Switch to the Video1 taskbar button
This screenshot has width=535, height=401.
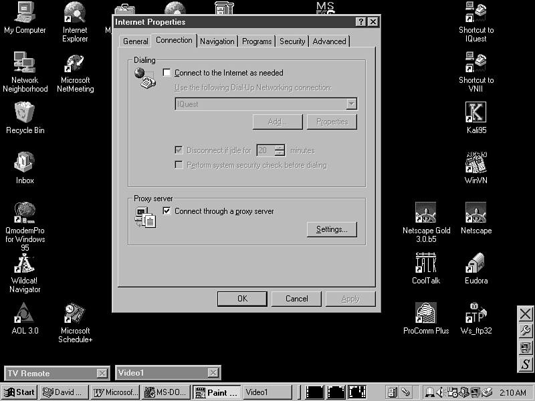click(x=268, y=392)
